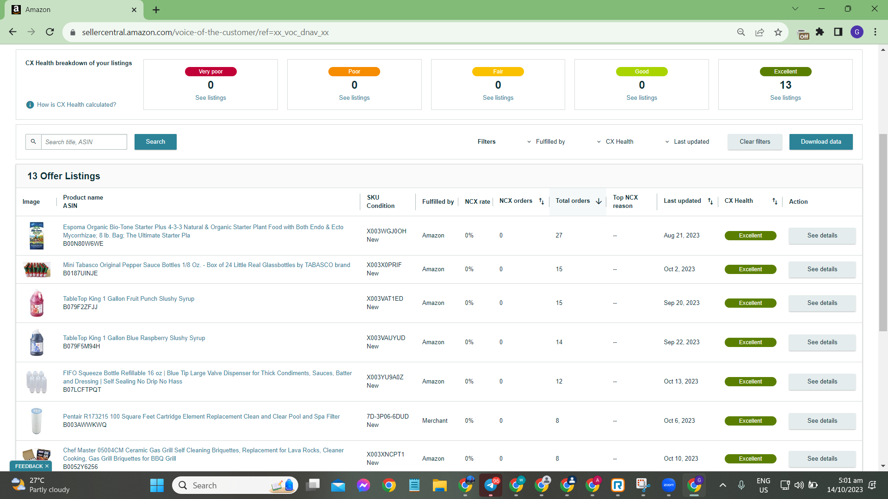The height and width of the screenshot is (499, 888).
Task: Open the Chef Master Briquettes listing
Action: [x=203, y=455]
